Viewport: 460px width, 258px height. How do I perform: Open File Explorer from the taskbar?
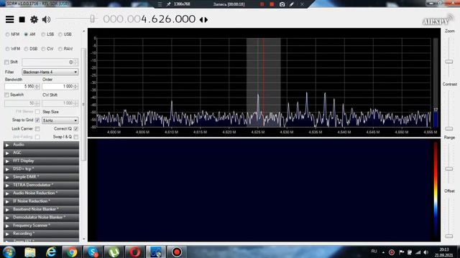click(x=30, y=252)
